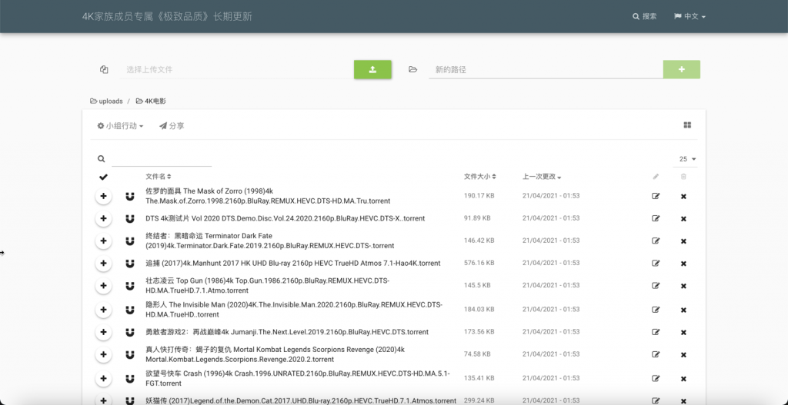Delete the Manhunt 2017 torrent

coord(683,264)
